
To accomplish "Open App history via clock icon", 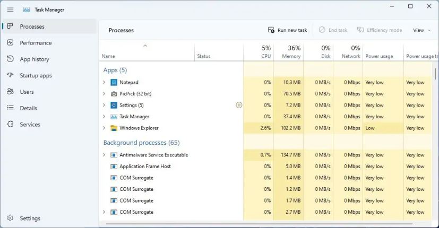I will pyautogui.click(x=10, y=59).
